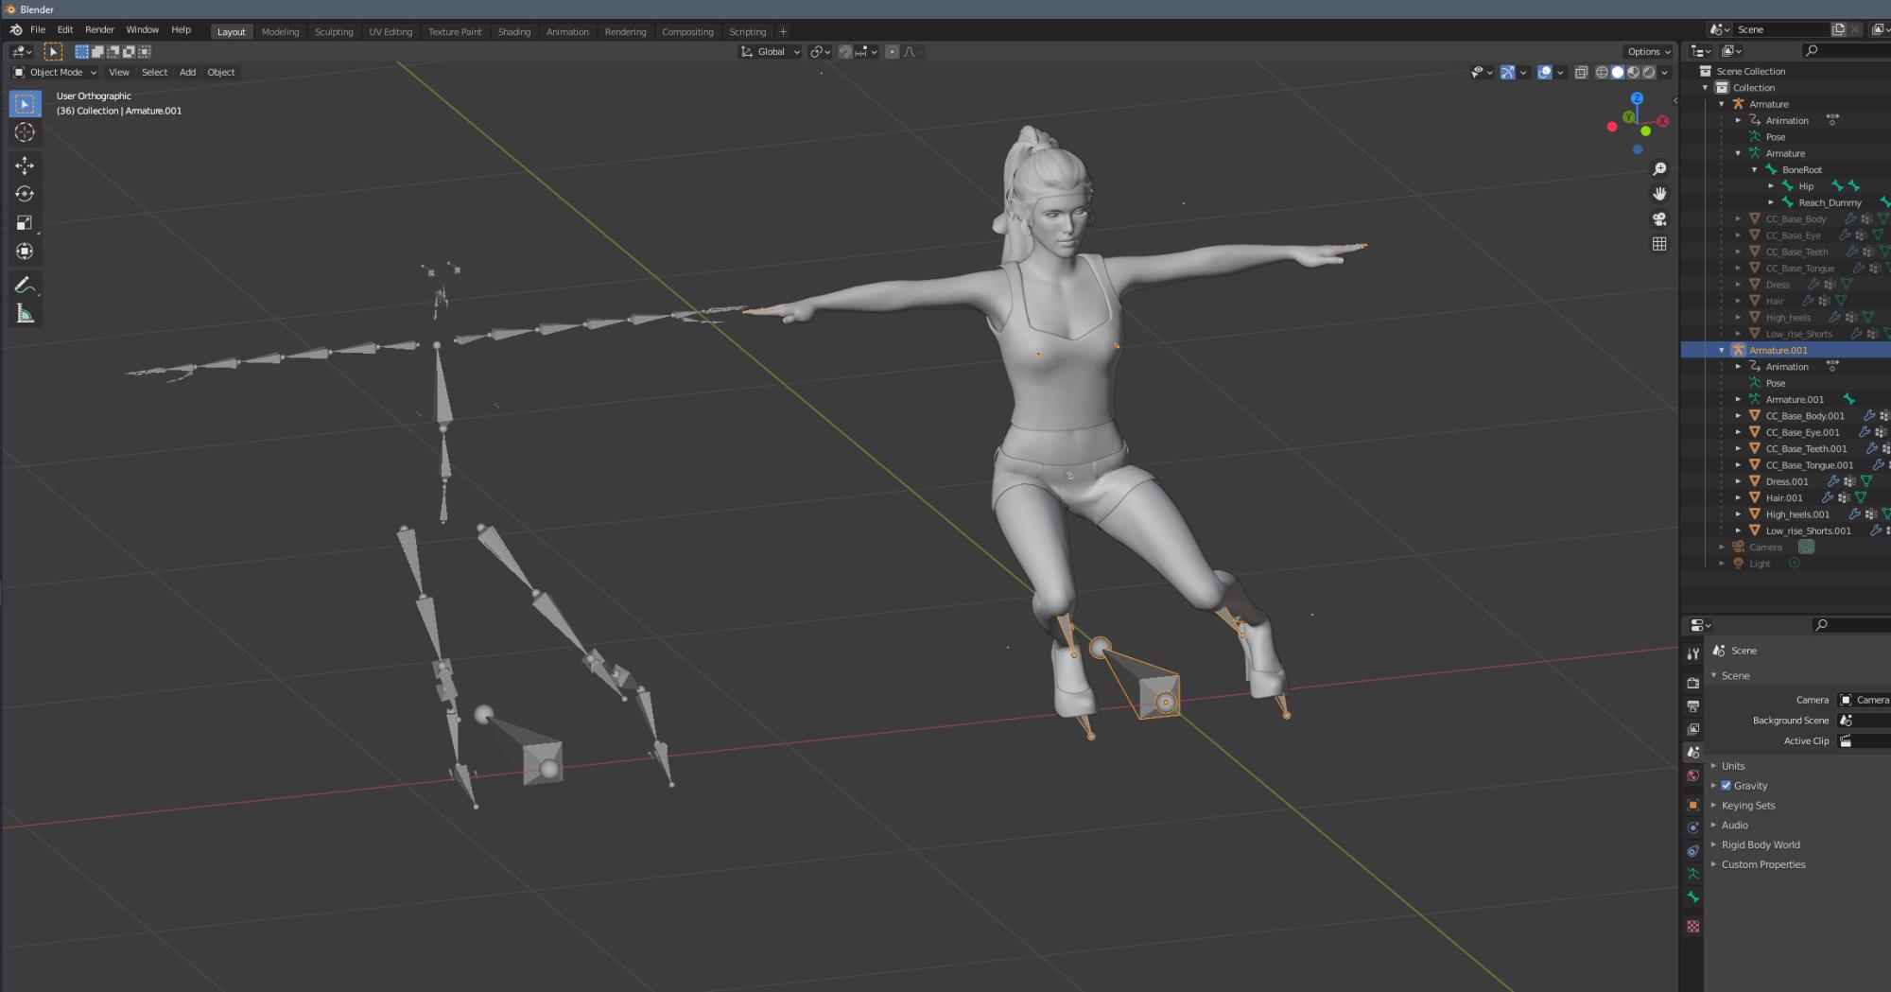Collapse the Armature.001 tree item

click(x=1722, y=350)
